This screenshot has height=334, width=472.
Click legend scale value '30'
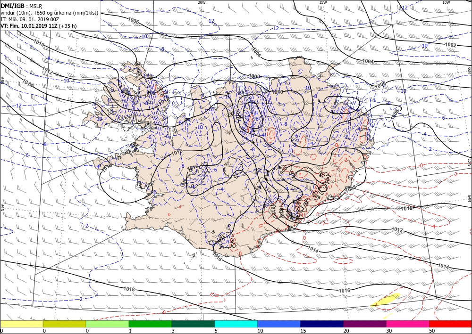click(x=389, y=331)
